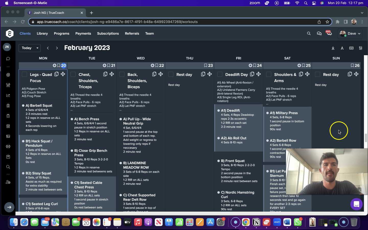Open the Today dropdown arrow
The width and height of the screenshot is (368, 230).
click(x=37, y=48)
